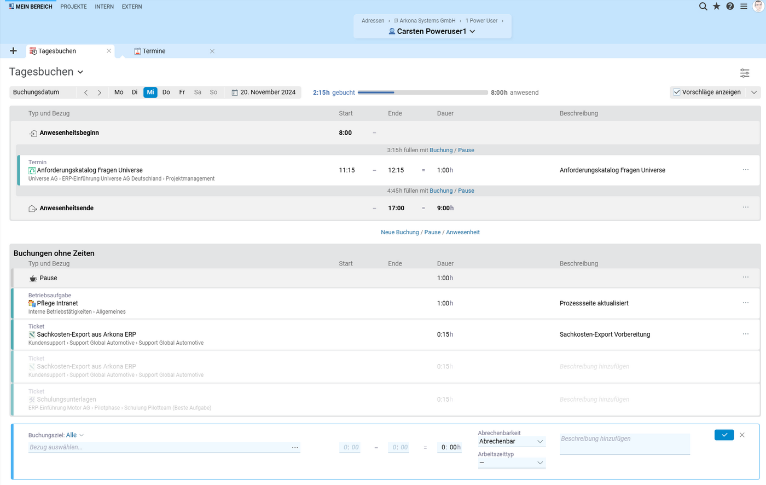The width and height of the screenshot is (766, 485).
Task: Click the favorites star icon
Action: 717,7
